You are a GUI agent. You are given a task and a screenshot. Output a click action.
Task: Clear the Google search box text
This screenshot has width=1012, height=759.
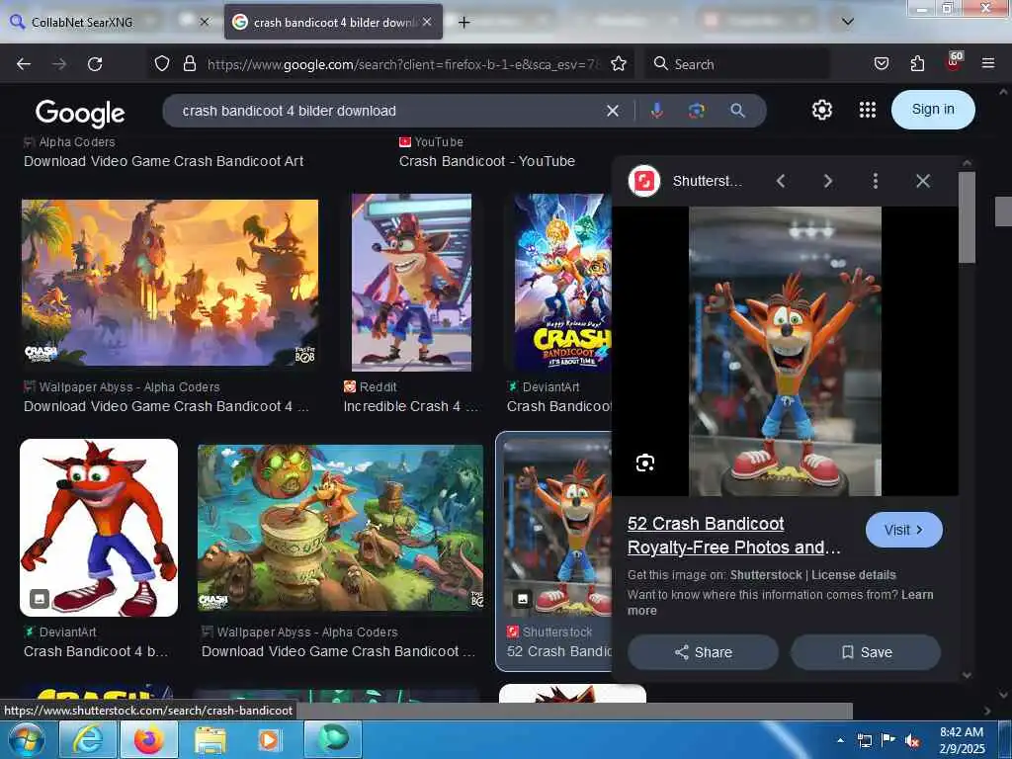(613, 111)
